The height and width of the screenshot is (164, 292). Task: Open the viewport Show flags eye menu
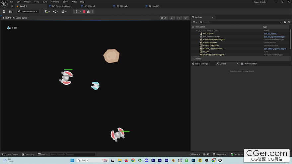click(172, 18)
